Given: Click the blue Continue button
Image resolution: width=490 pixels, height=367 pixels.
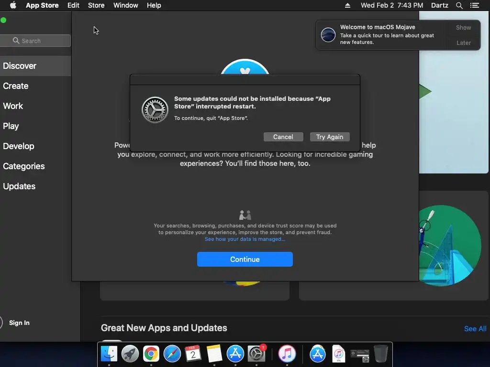Looking at the screenshot, I should (245, 259).
